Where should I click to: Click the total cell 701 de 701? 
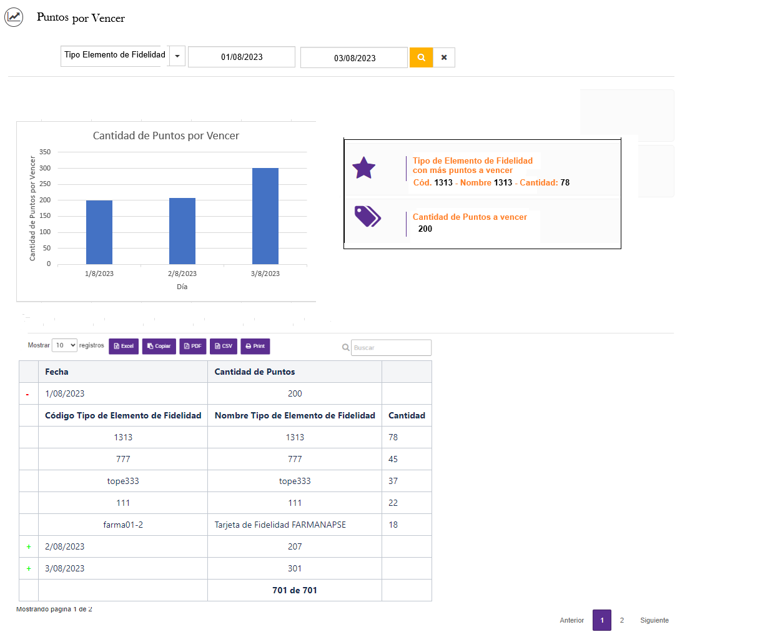tap(295, 590)
